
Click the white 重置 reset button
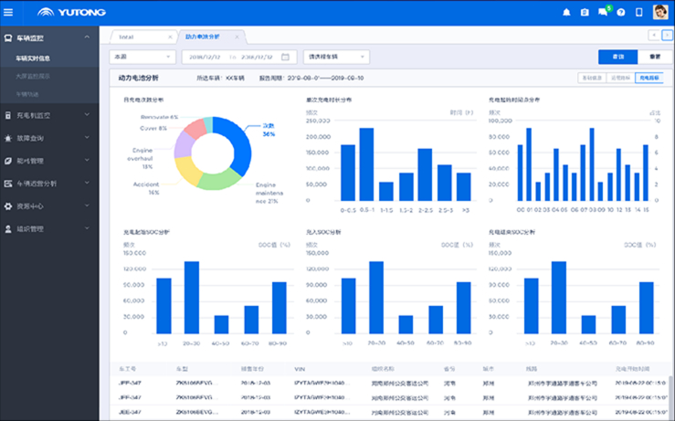click(655, 57)
